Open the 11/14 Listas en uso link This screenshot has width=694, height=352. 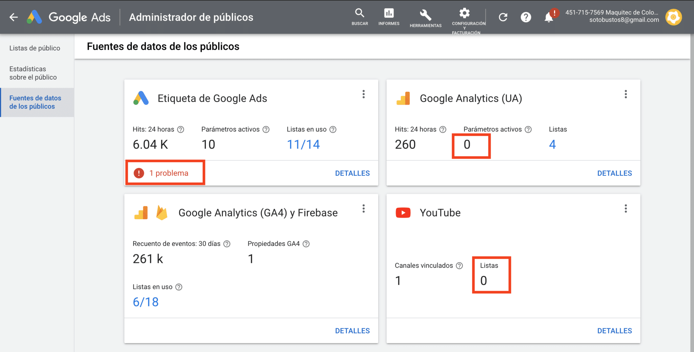point(303,145)
